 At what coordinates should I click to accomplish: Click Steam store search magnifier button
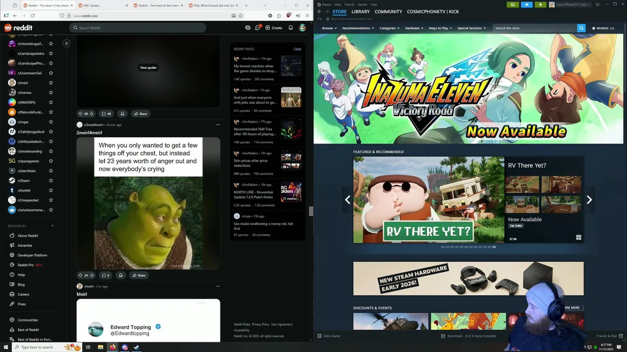pyautogui.click(x=581, y=28)
